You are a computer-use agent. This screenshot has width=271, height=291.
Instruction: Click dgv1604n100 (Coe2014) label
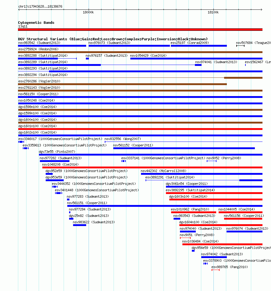pos(199,222)
